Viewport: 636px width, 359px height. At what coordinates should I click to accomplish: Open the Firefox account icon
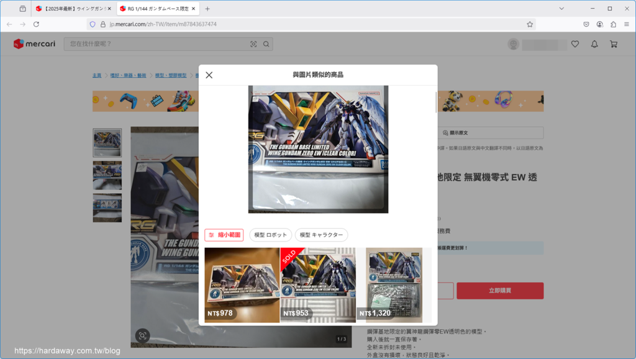[600, 24]
